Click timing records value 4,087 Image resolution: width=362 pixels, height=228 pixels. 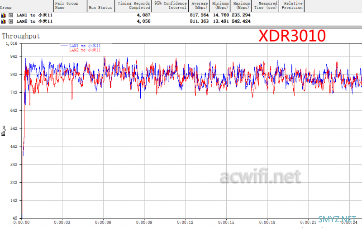click(143, 15)
